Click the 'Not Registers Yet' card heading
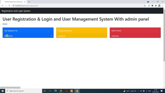This screenshot has height=93, width=165. [11, 31]
